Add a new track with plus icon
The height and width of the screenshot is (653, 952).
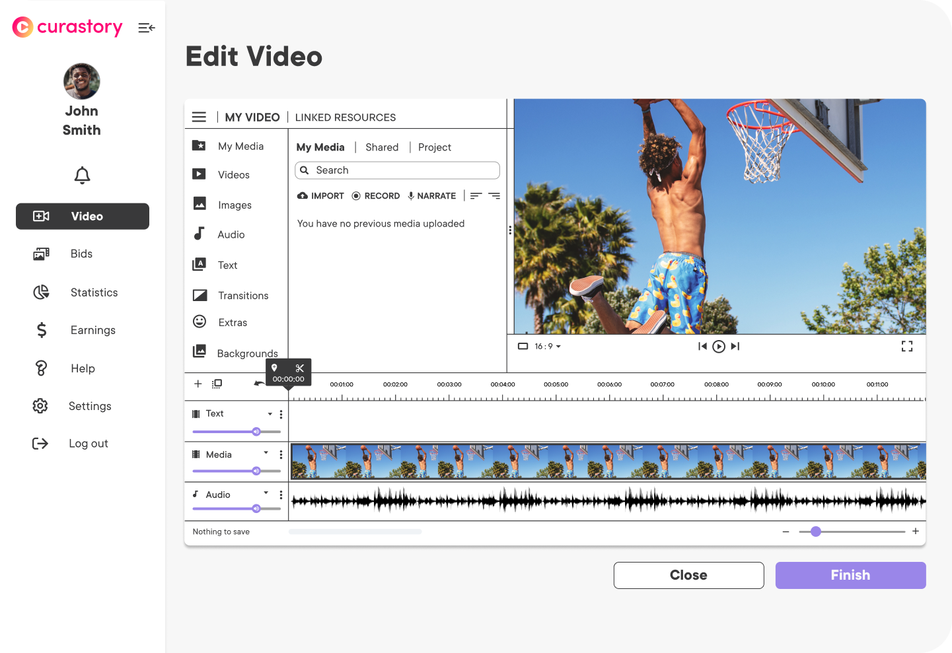(x=198, y=384)
